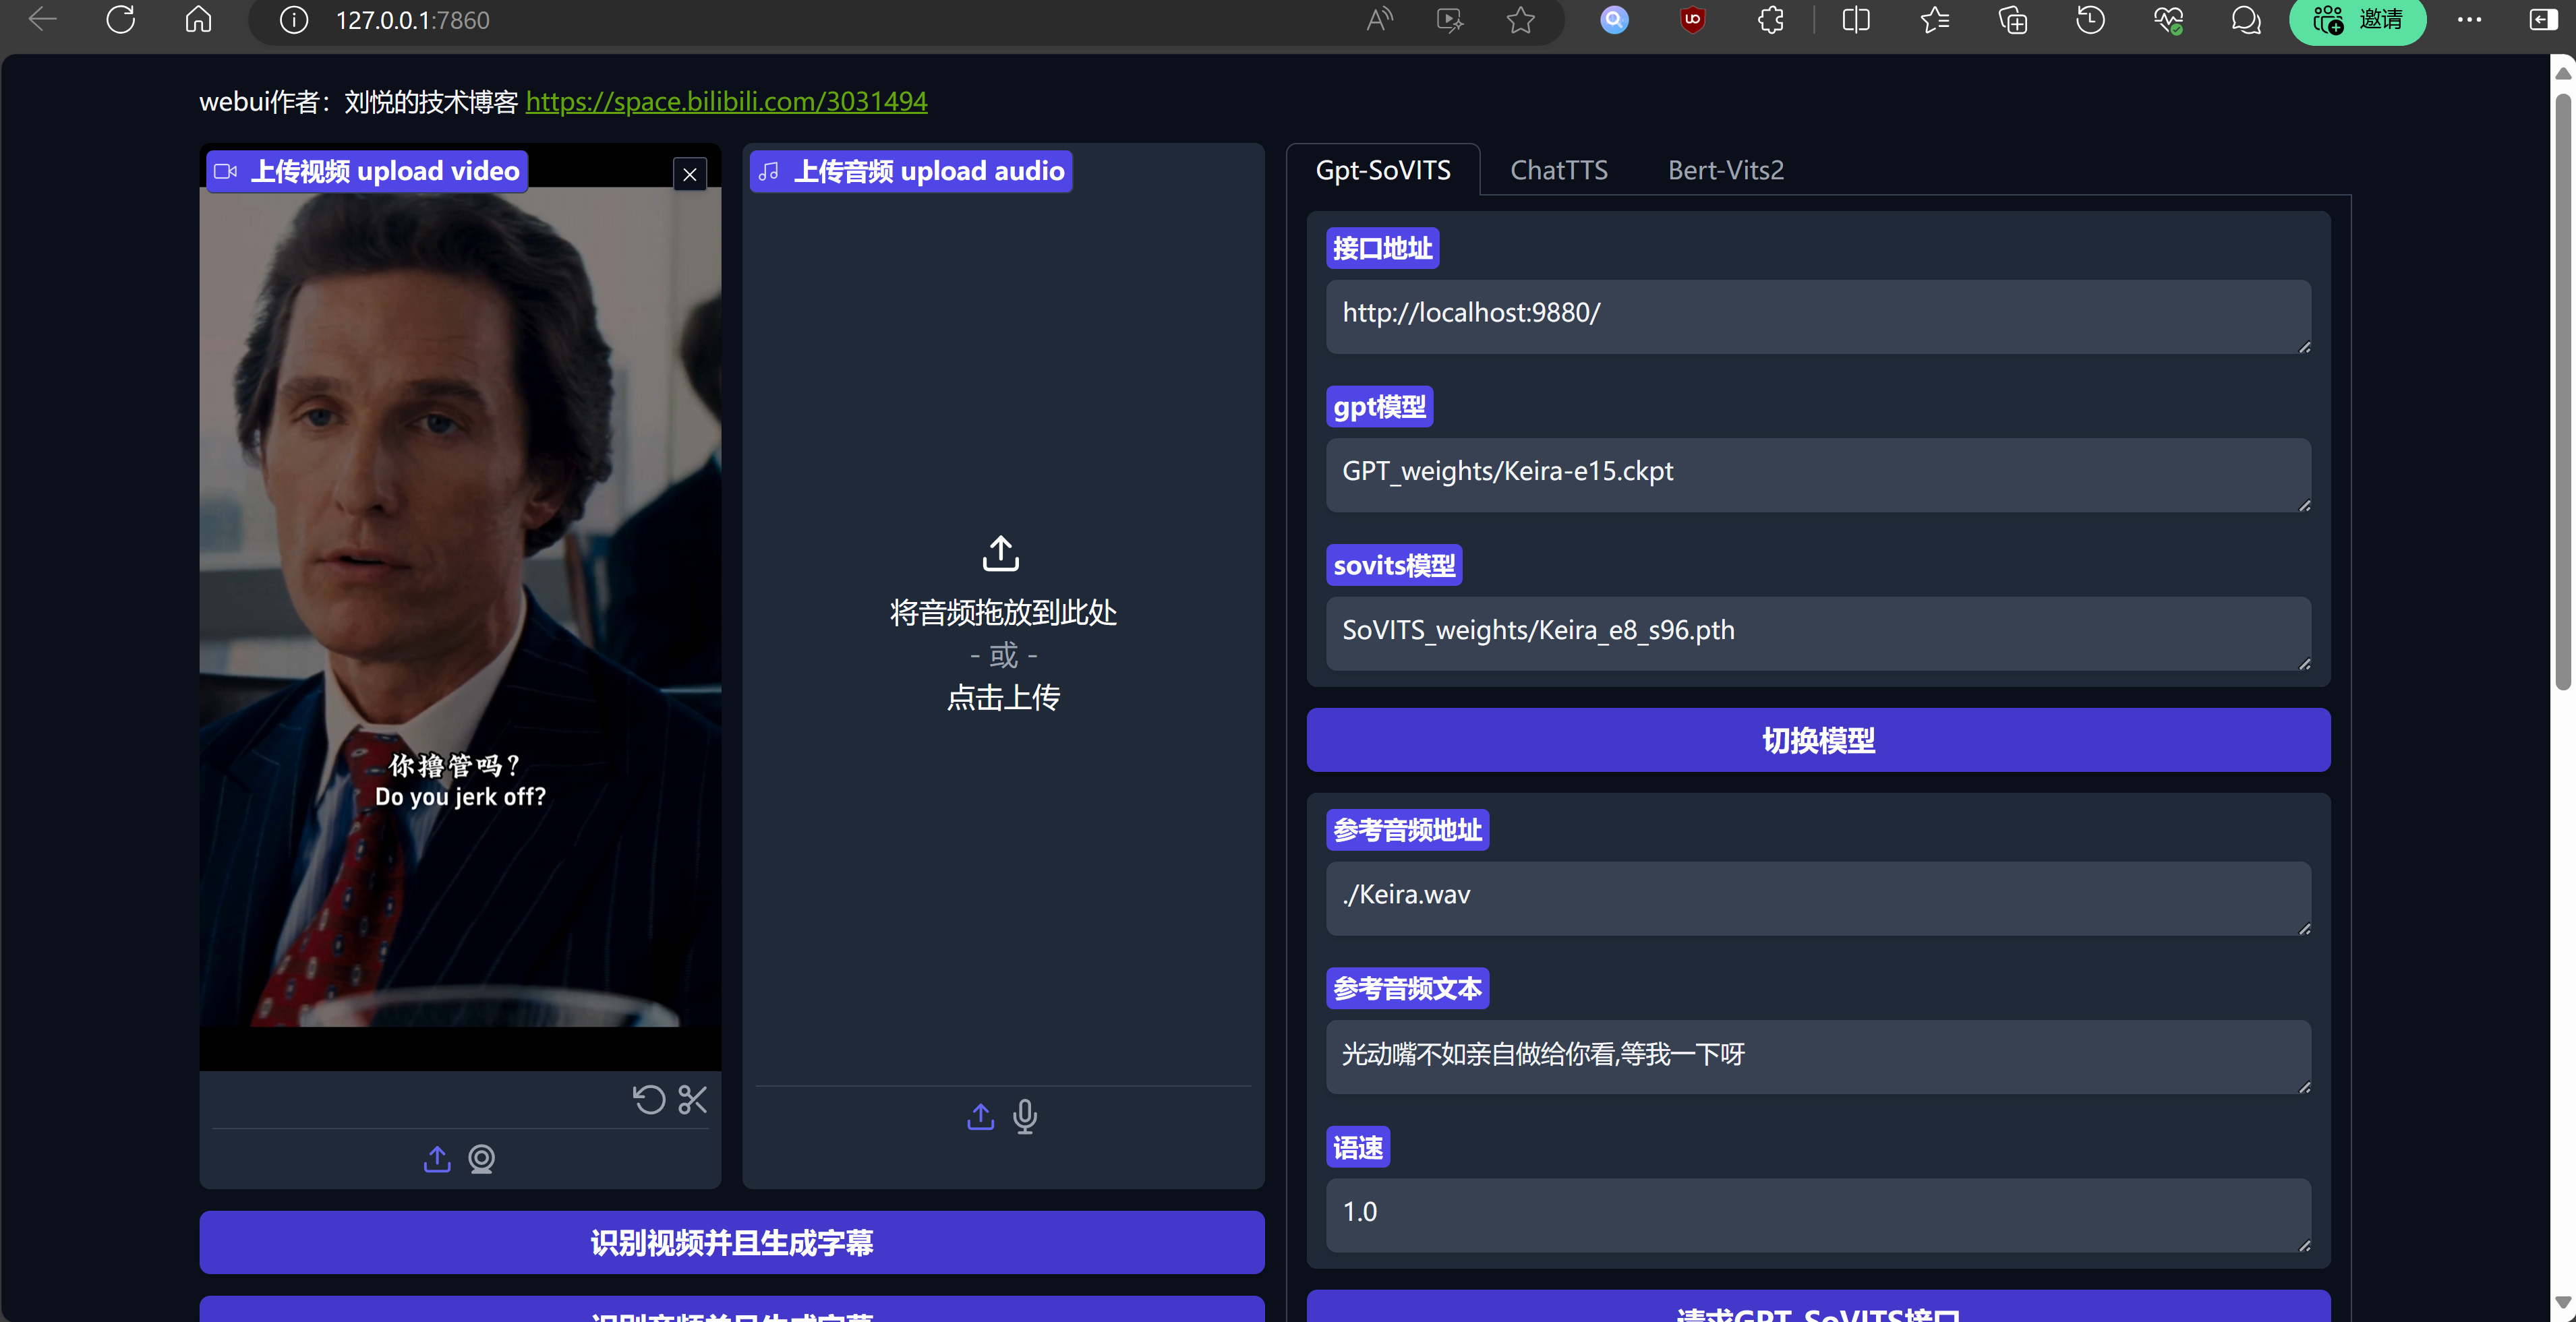The image size is (2576, 1322).
Task: Click the scissors trim icon under the video
Action: [x=692, y=1100]
